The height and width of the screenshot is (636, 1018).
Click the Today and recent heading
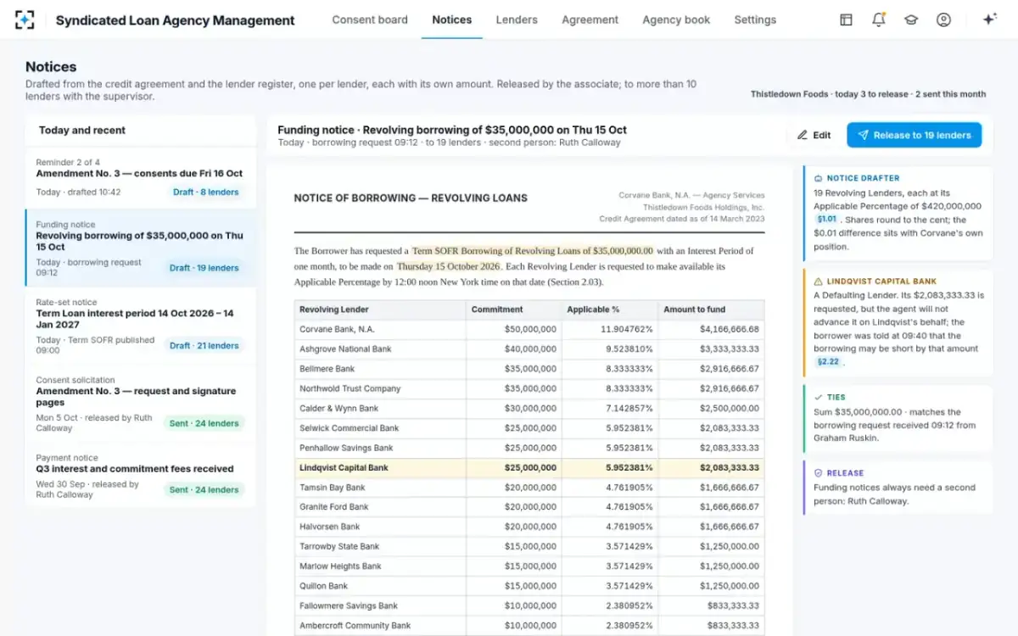(82, 131)
